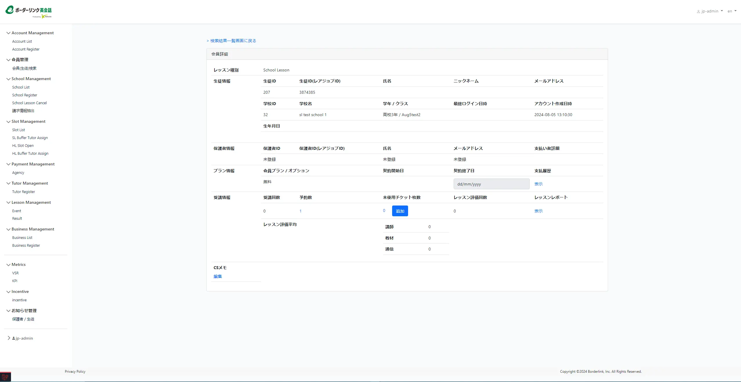The image size is (741, 382).
Task: Click the Borderlink Eikaiwa logo
Action: (28, 12)
